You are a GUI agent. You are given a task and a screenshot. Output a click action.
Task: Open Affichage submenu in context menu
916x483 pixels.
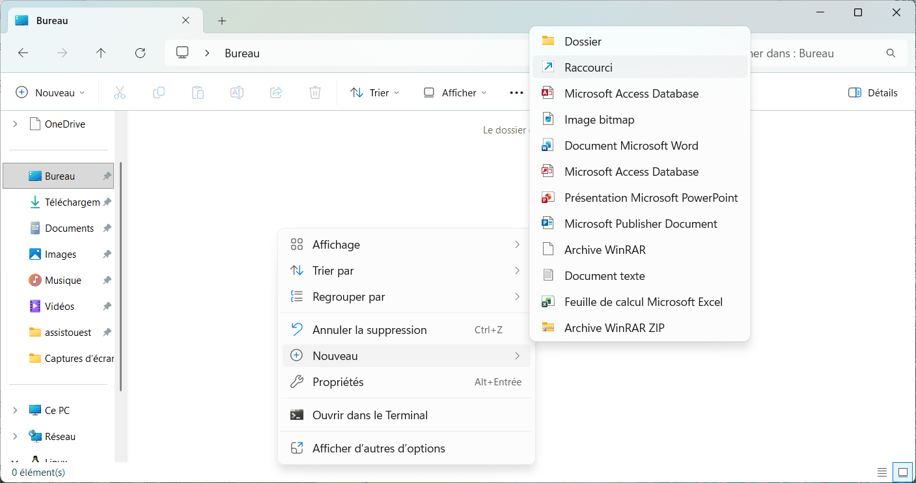click(x=406, y=245)
